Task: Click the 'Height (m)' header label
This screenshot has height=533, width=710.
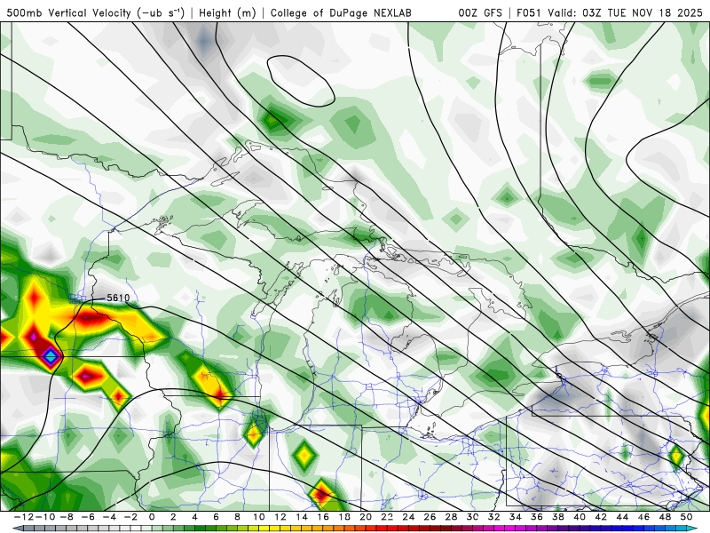Action: pos(228,12)
